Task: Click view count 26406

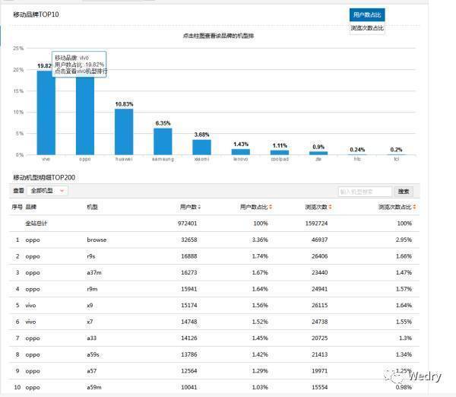Action: click(320, 256)
